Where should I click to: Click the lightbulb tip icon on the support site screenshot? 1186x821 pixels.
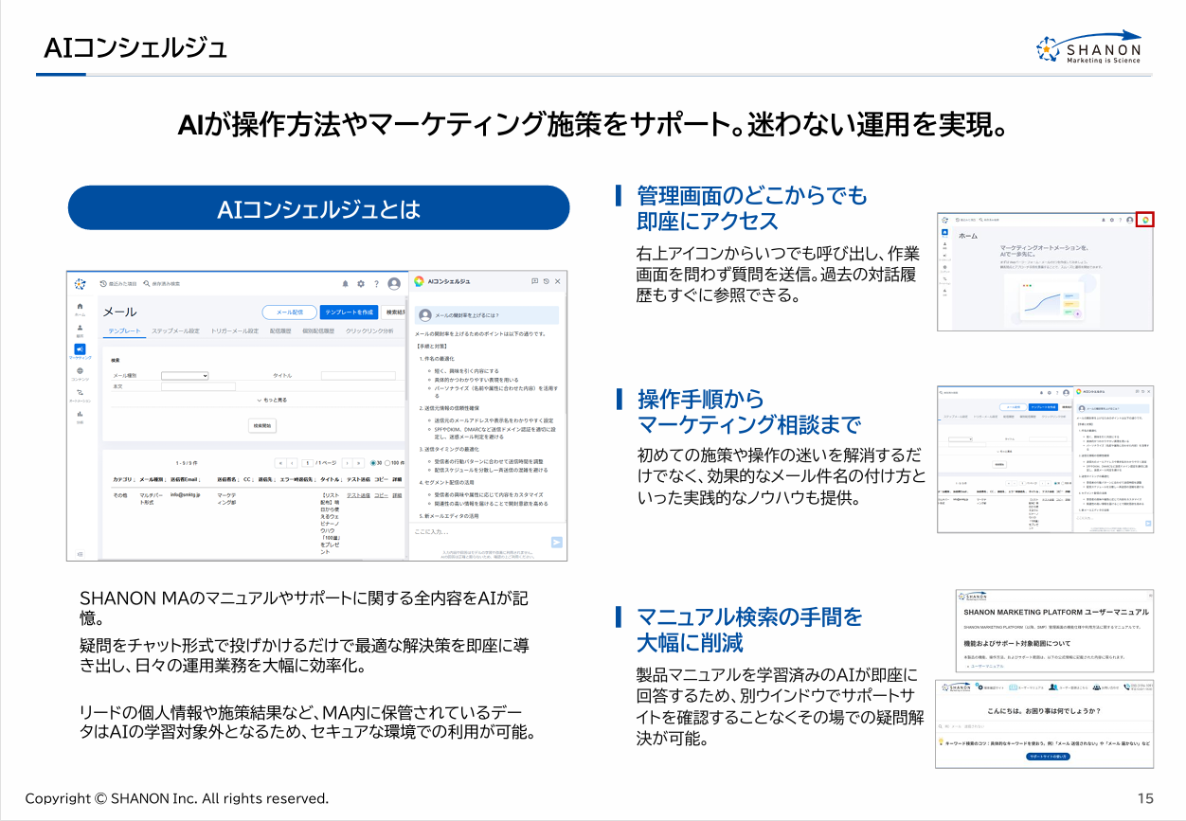click(941, 741)
